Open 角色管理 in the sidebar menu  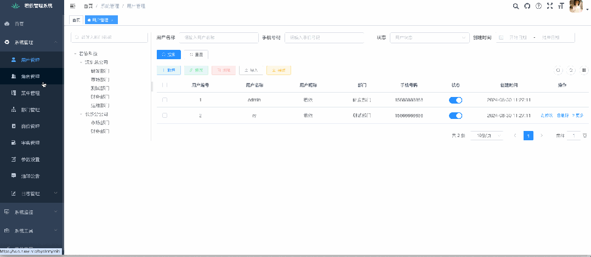click(31, 77)
